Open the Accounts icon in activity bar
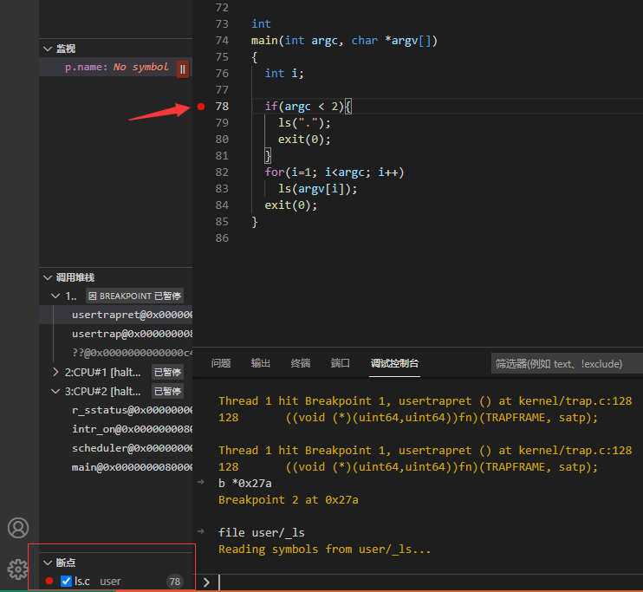The height and width of the screenshot is (592, 643). point(18,528)
